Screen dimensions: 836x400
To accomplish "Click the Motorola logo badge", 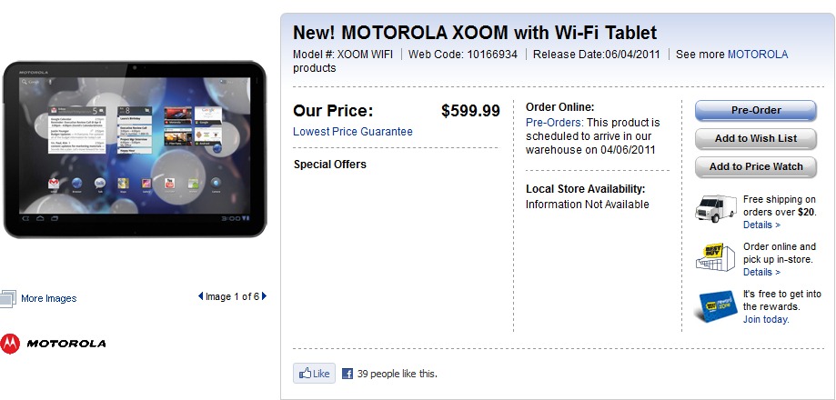I will click(53, 344).
